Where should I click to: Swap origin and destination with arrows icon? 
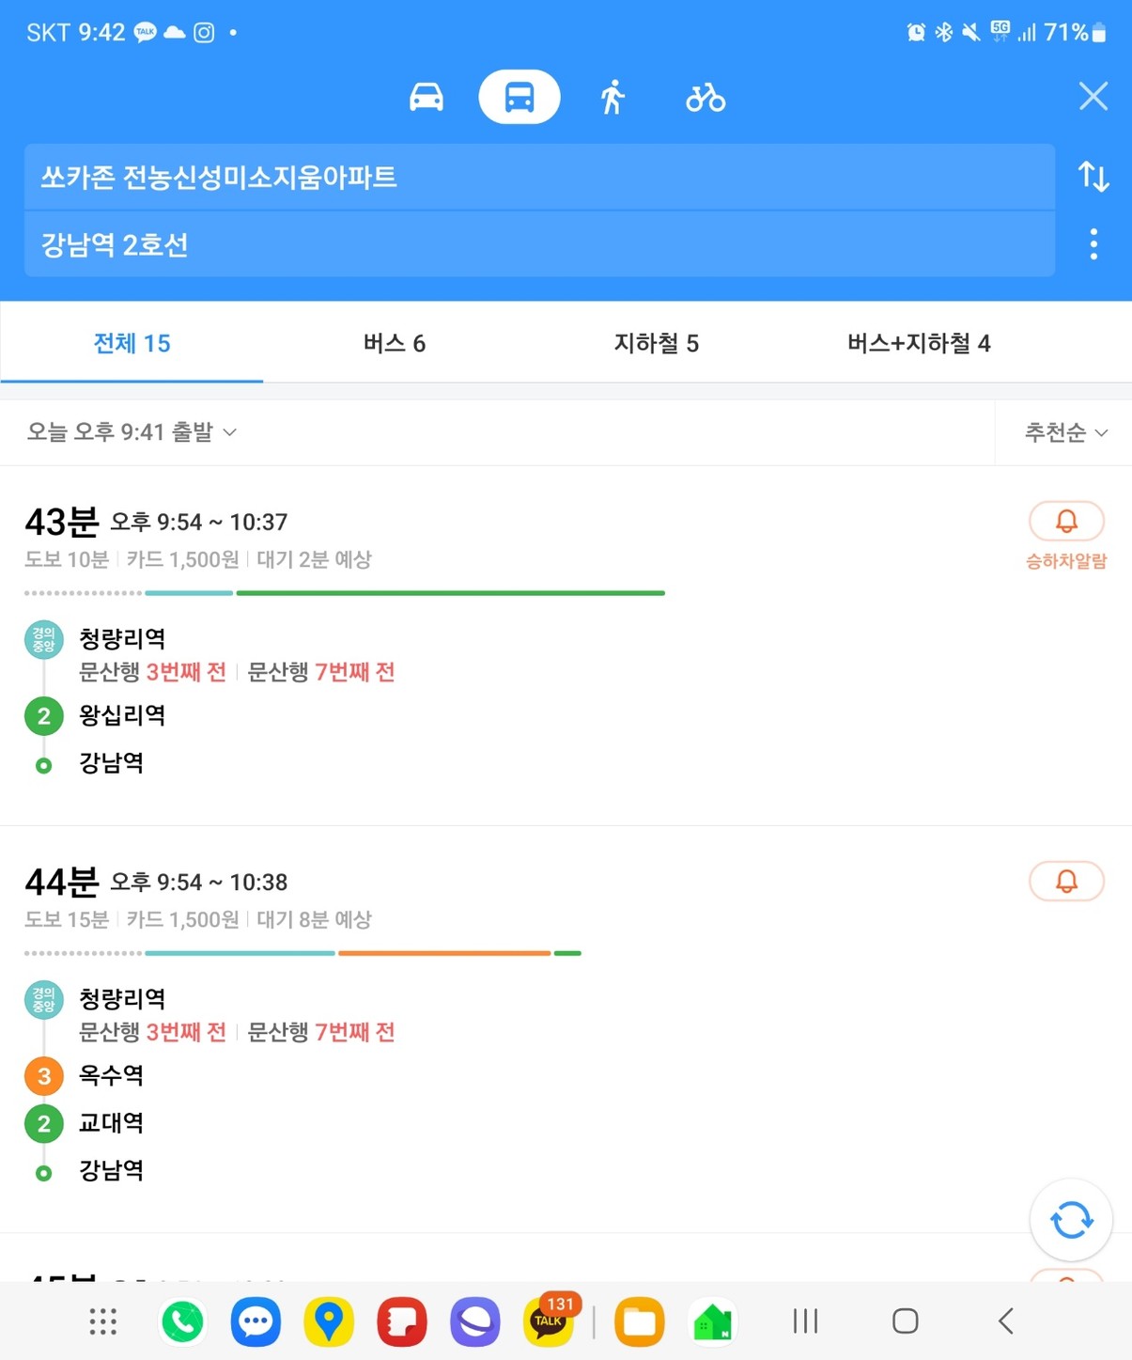point(1093,177)
